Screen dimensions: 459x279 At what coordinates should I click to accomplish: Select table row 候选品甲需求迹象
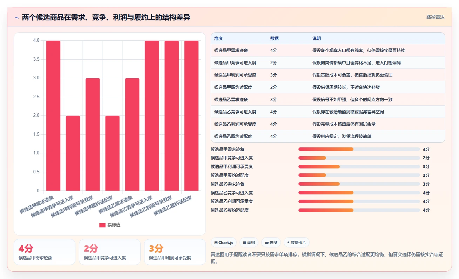pyautogui.click(x=328, y=51)
